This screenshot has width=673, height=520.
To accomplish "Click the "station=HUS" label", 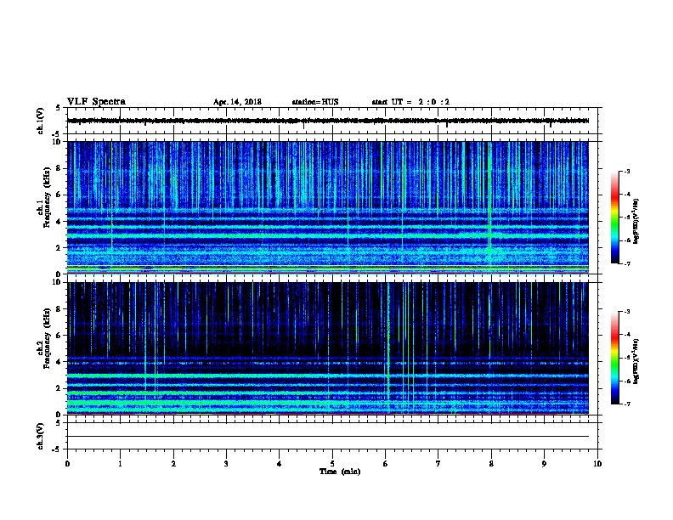I will [x=315, y=102].
